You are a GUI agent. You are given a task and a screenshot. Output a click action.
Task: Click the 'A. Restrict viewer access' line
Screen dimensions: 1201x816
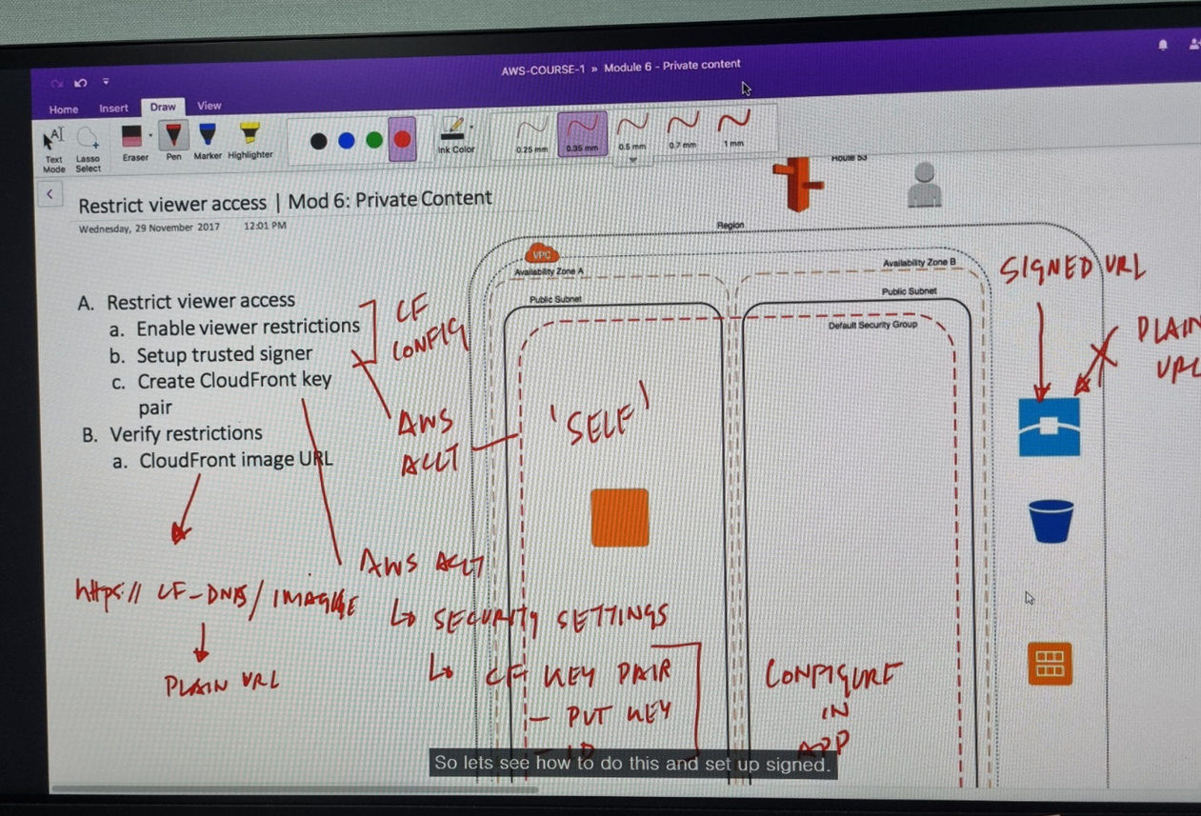(x=187, y=302)
